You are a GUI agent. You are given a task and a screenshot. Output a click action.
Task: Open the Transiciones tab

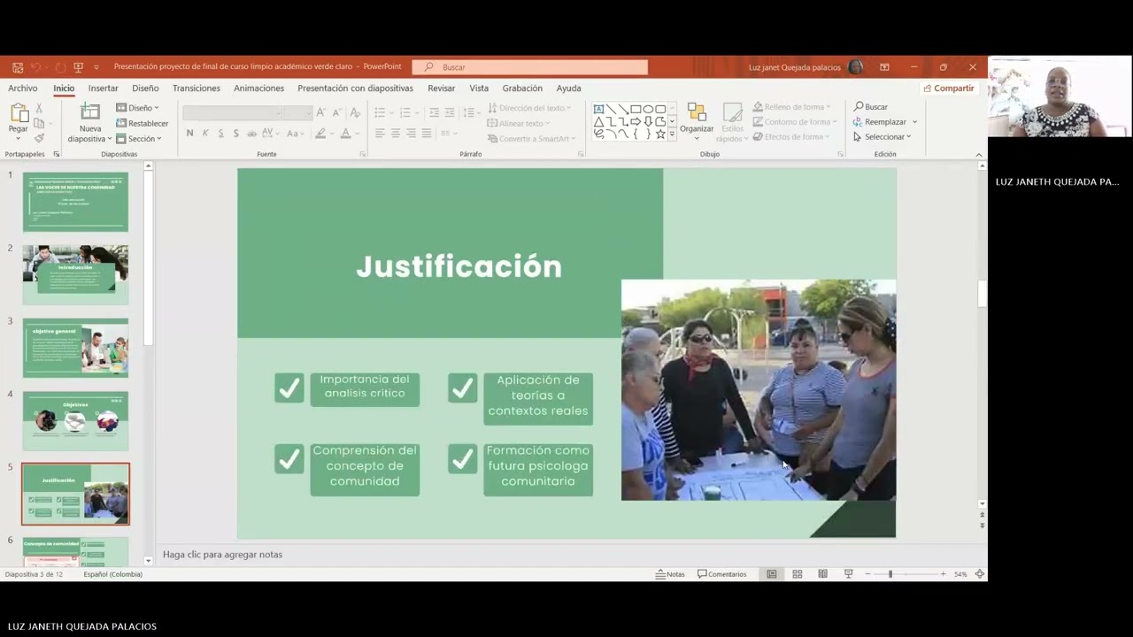(197, 88)
